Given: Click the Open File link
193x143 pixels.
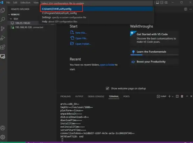Looking at the screenshot, I should pos(81,38).
